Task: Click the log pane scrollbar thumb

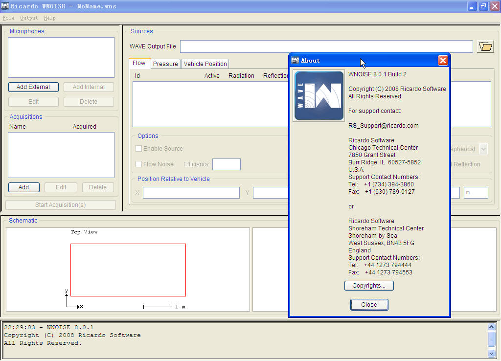Action: click(491, 339)
